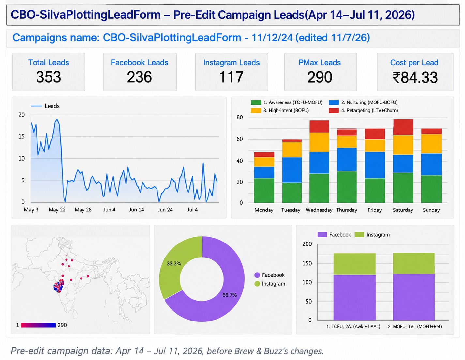Click the PMax Leads scorecard
Image resolution: width=465 pixels, height=360 pixels.
click(321, 72)
